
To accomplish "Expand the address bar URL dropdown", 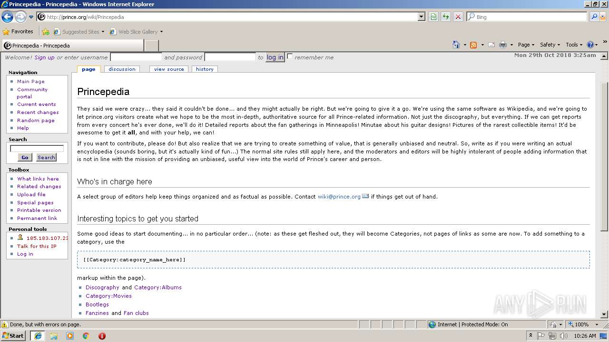I will coord(422,17).
